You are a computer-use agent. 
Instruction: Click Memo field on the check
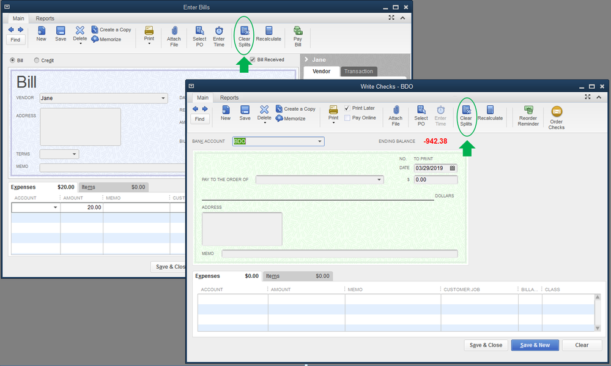tap(339, 253)
